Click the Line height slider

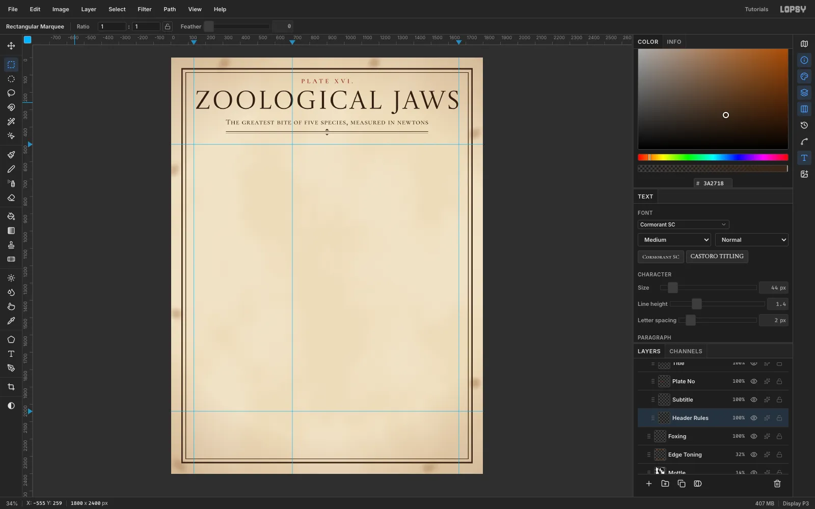point(717,304)
